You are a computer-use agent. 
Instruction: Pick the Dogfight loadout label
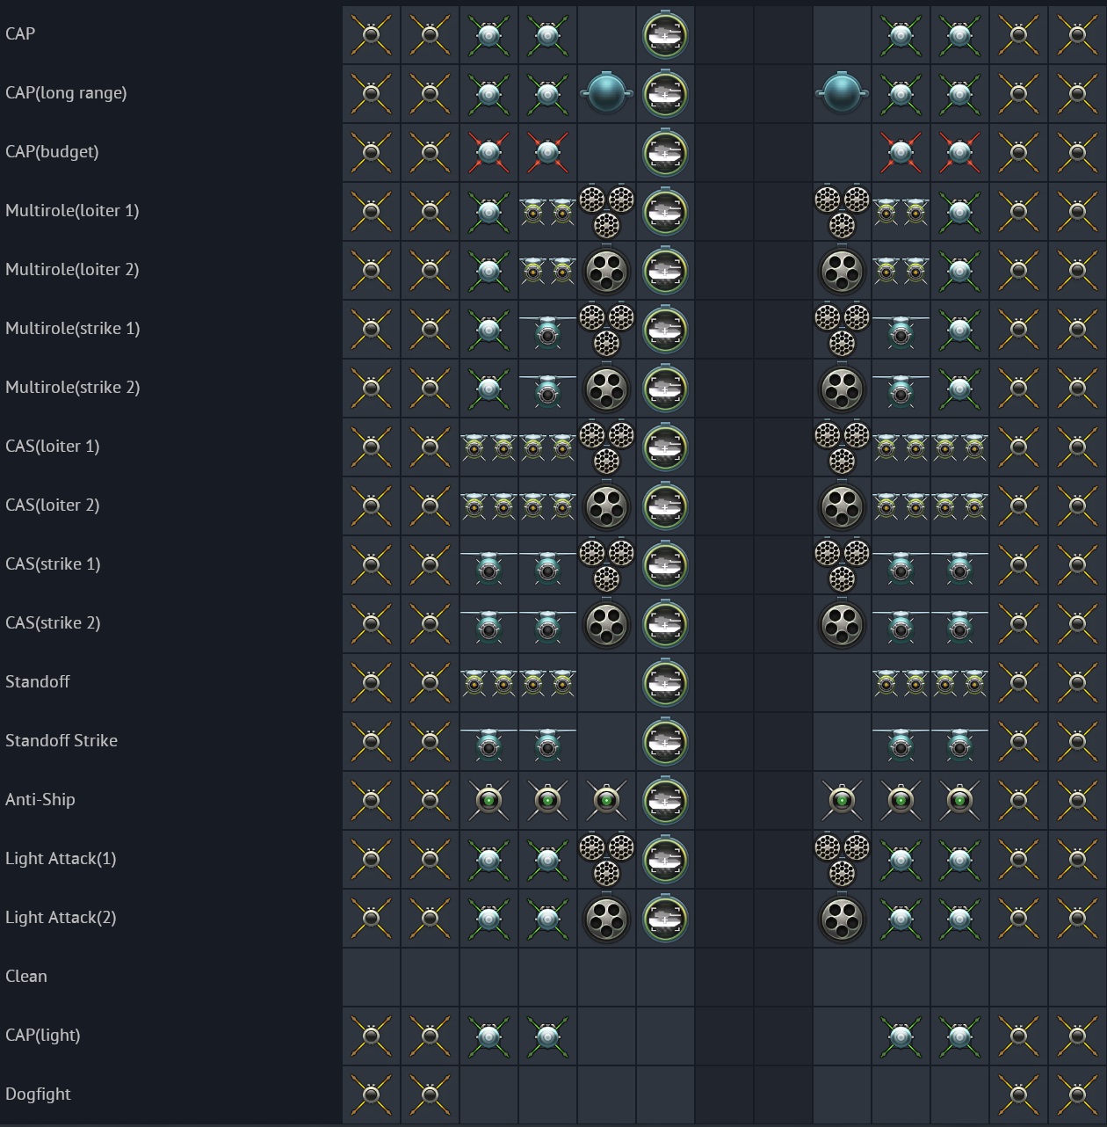click(38, 1094)
